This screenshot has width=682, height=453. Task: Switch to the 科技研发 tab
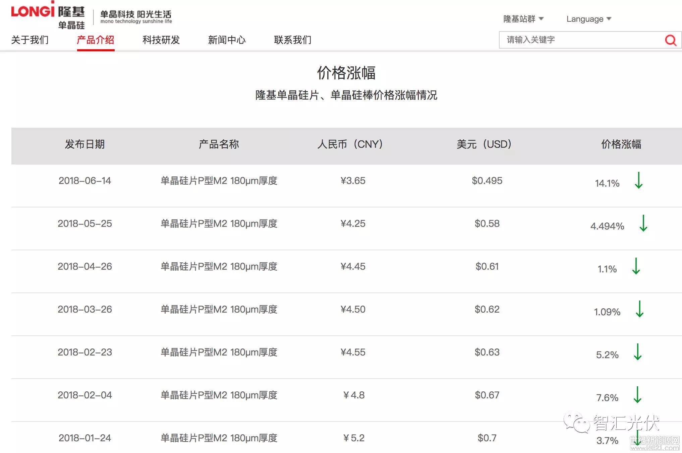[x=161, y=40]
